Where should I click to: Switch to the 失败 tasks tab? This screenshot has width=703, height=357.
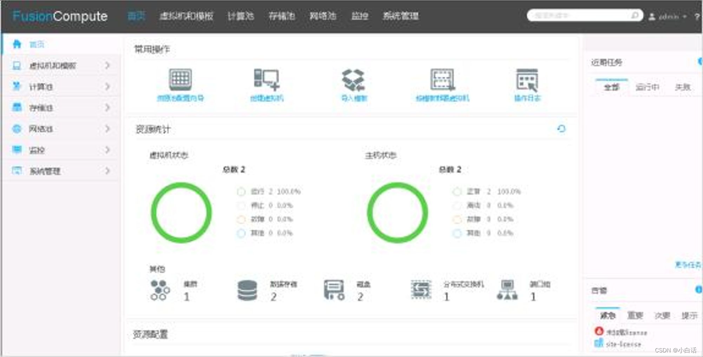(683, 87)
